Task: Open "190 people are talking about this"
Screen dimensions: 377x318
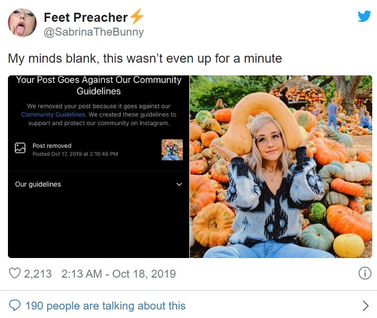Action: click(x=105, y=305)
